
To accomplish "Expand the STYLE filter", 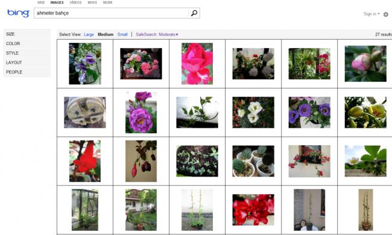I will tap(27, 53).
